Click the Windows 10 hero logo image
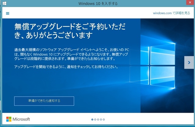Viewport: 195px width, 127px height. tap(152, 66)
